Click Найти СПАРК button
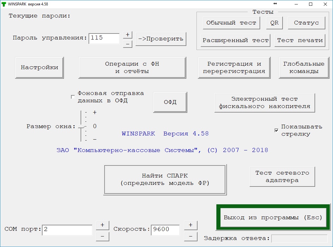Screen dimensions: 333x247 point(165,180)
